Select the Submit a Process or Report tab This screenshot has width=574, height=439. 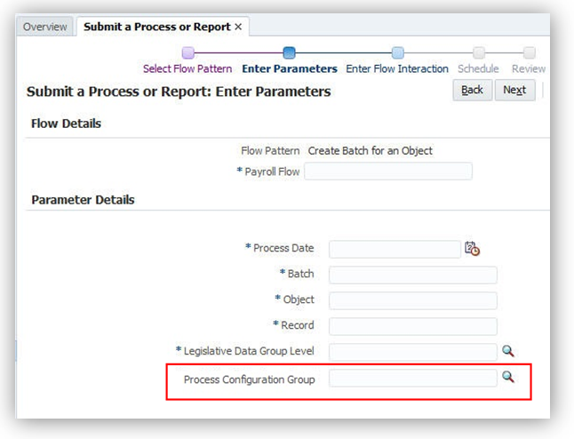156,27
